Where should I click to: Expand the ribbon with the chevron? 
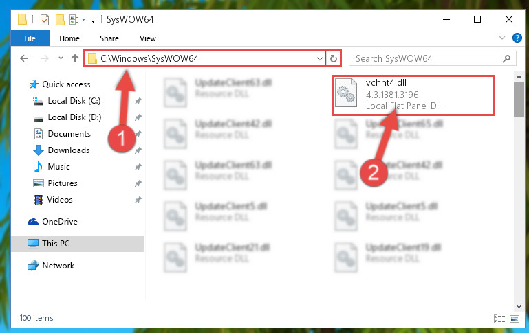502,38
